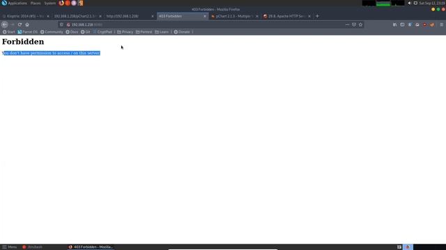
Task: Click the Forbidden heading text
Action: point(23,42)
